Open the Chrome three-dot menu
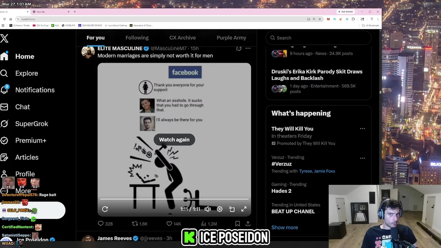 tap(378, 19)
